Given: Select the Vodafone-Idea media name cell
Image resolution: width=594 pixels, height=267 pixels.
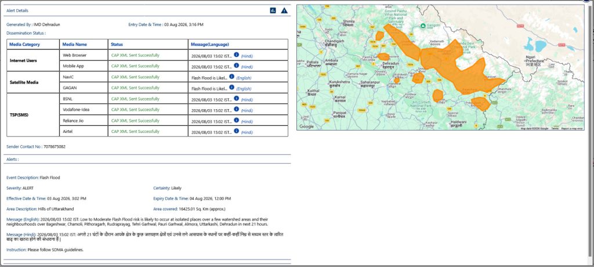Looking at the screenshot, I should tap(84, 110).
